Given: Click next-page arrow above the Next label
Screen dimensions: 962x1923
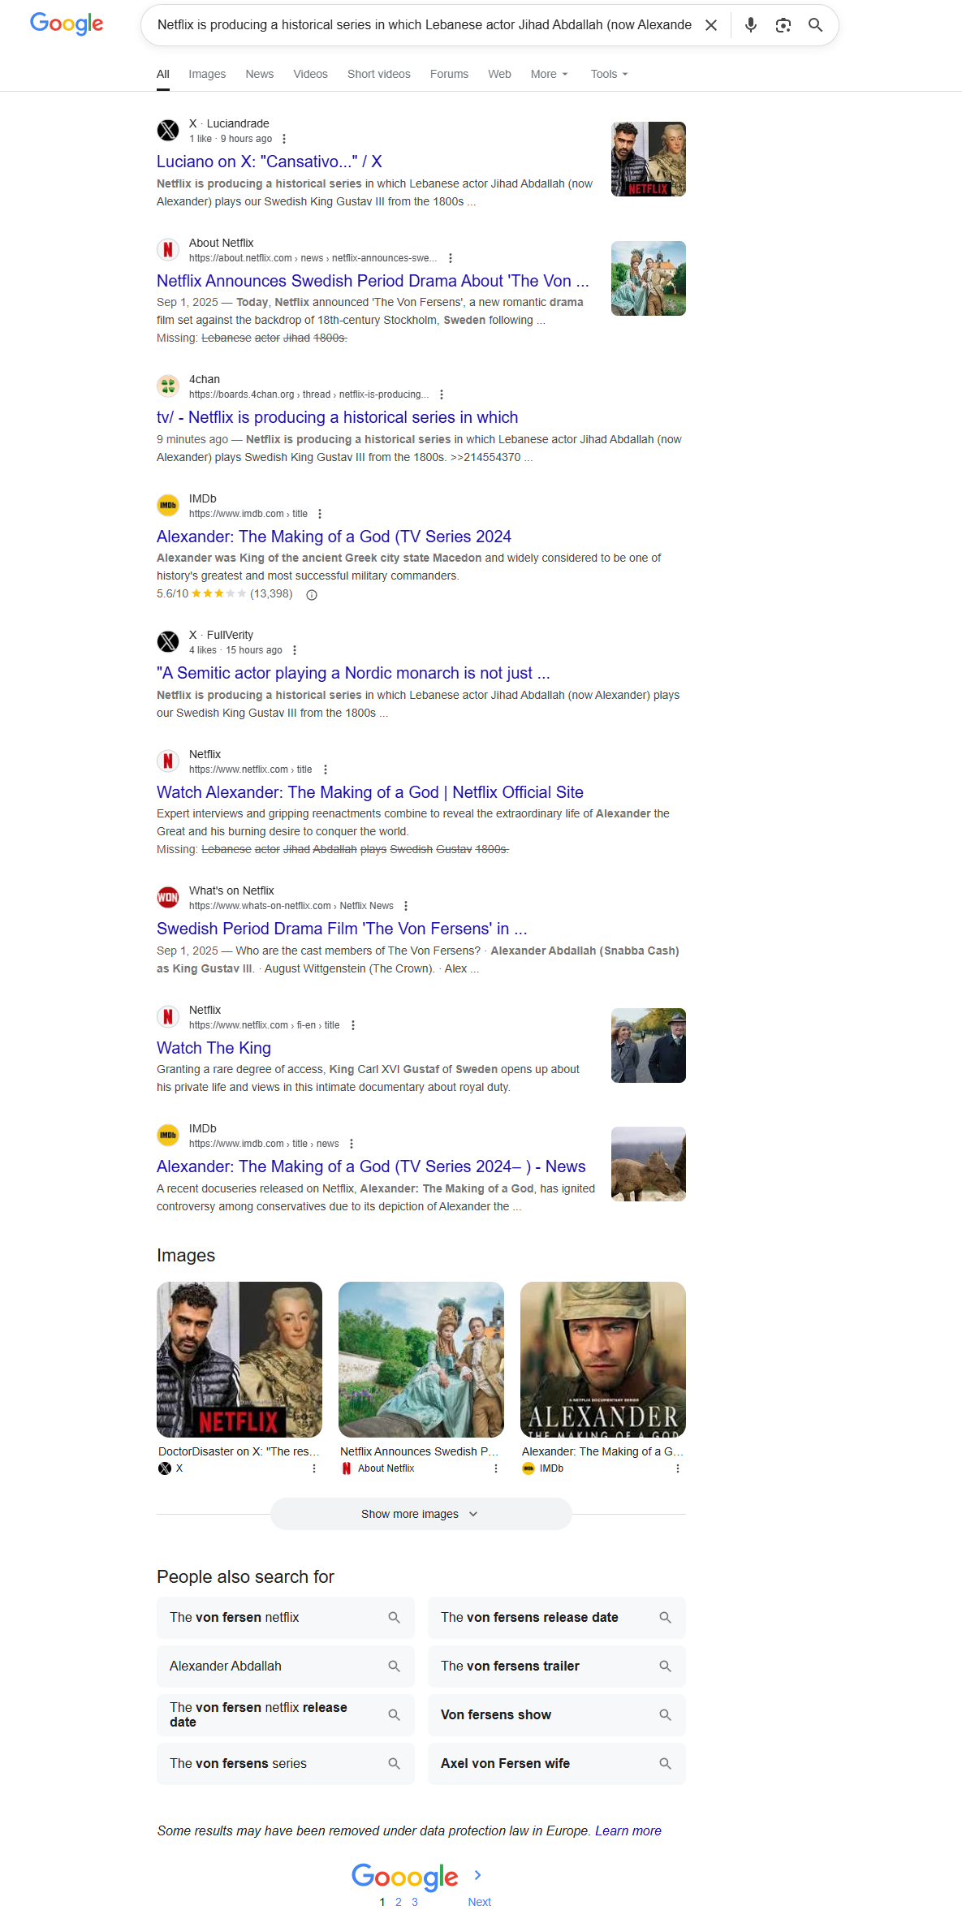Looking at the screenshot, I should point(478,1875).
